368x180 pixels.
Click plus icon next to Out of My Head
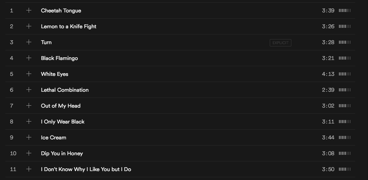[29, 106]
